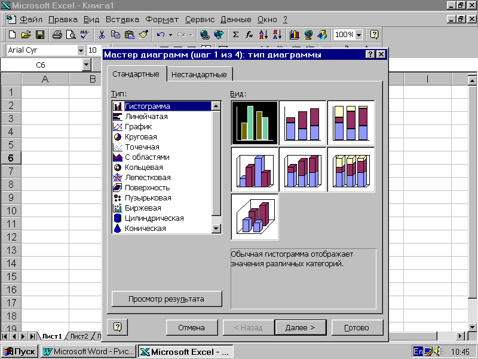Switch to the Нестандартные tab
This screenshot has height=359, width=478.
pos(199,74)
